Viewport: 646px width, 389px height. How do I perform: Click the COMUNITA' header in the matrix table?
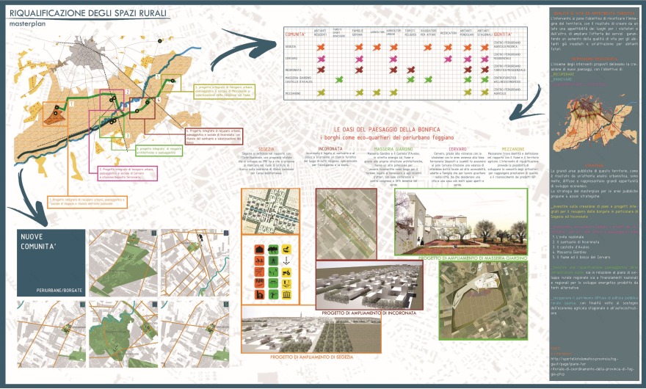296,34
